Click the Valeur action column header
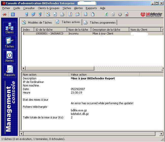This screenshot has height=142, width=165. pos(104,74)
